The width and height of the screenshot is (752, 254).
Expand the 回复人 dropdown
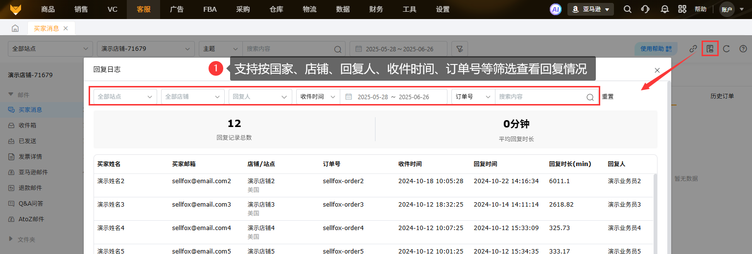[260, 97]
